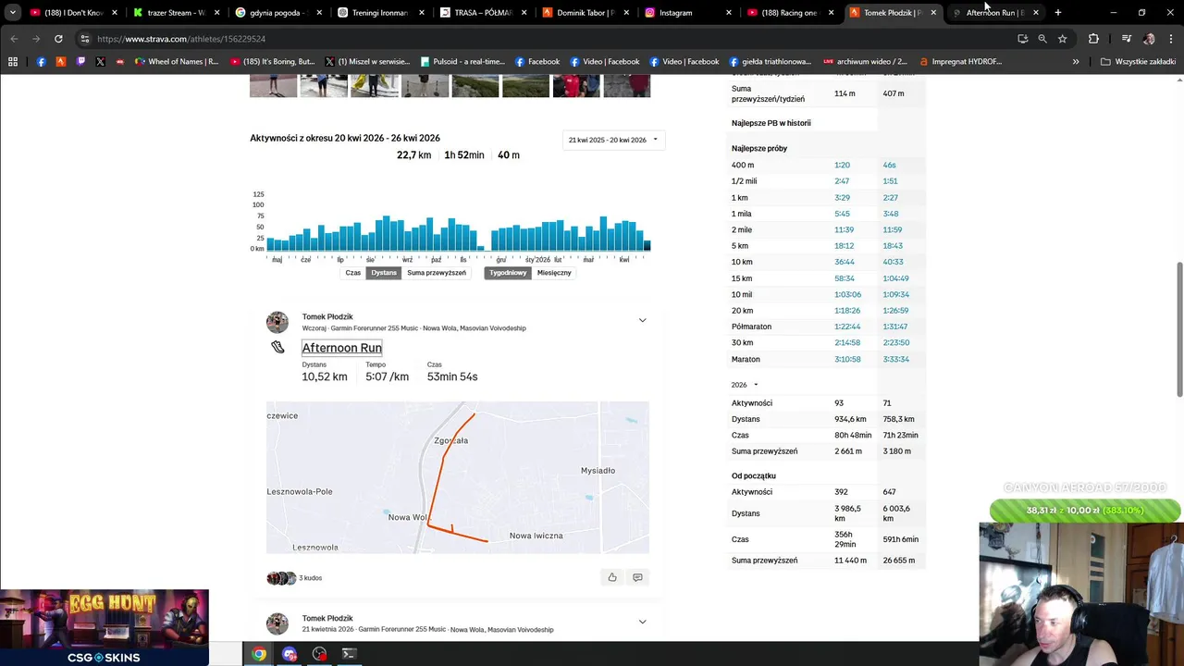1184x666 pixels.
Task: Open the Strava icon bookmark
Action: coord(61,62)
